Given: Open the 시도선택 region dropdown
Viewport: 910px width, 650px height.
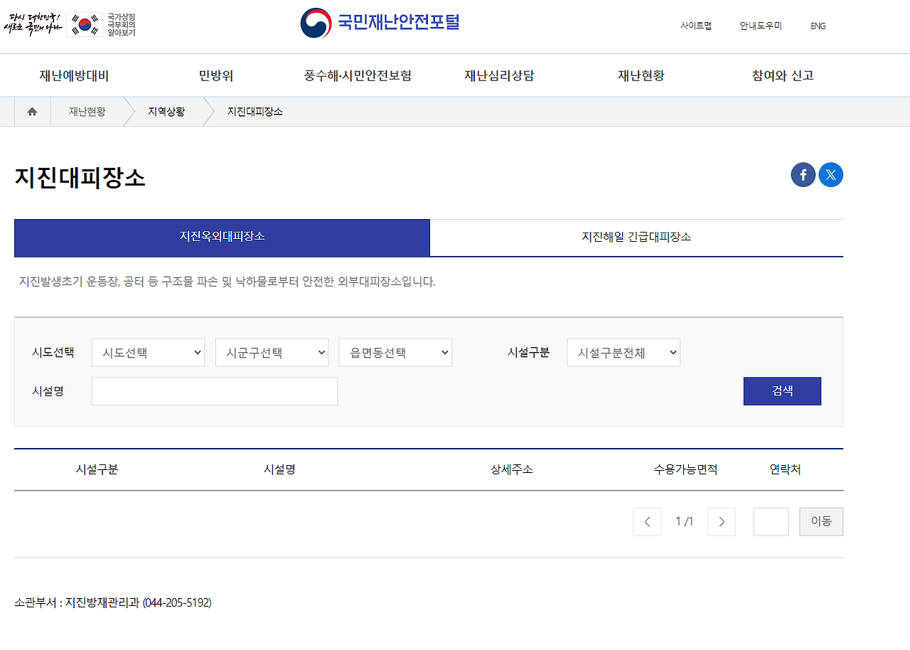Looking at the screenshot, I should coord(147,352).
